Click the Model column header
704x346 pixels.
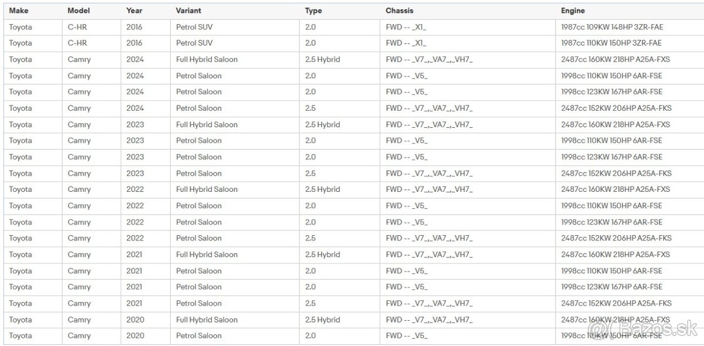[79, 11]
